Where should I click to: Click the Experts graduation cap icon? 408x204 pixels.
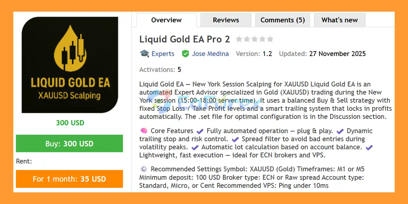point(144,53)
